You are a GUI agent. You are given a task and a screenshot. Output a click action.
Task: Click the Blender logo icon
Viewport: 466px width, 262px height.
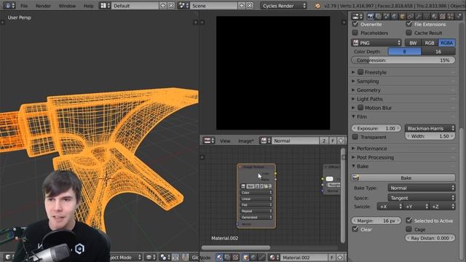317,6
